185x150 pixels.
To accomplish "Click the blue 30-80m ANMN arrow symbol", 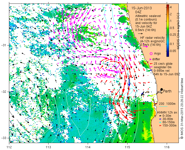I will (160, 119).
